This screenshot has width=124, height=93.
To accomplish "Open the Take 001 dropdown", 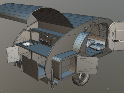I will pyautogui.click(x=9, y=91).
